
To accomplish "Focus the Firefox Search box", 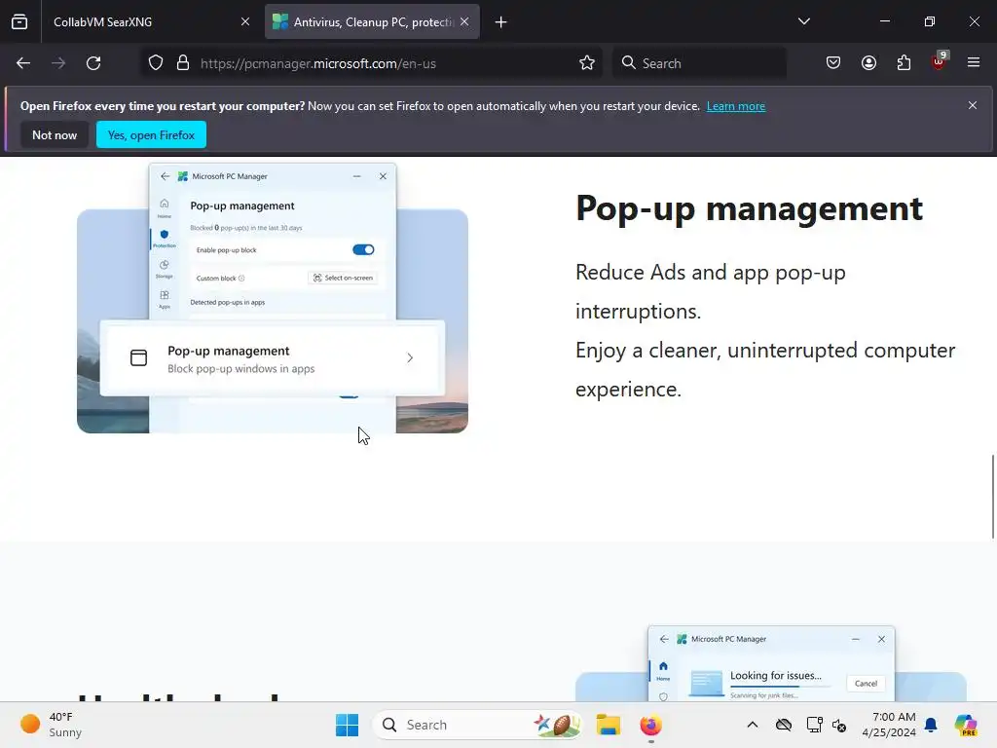I will click(699, 63).
